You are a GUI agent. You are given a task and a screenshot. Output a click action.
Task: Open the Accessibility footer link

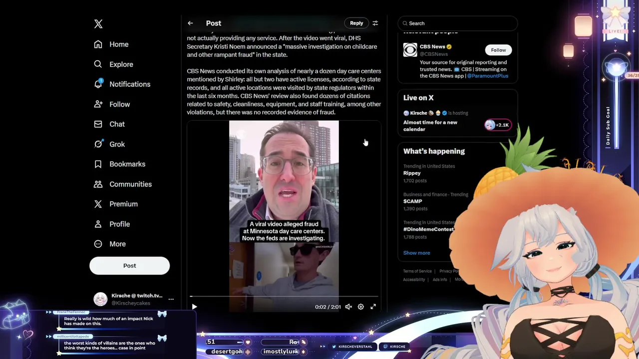pos(414,280)
